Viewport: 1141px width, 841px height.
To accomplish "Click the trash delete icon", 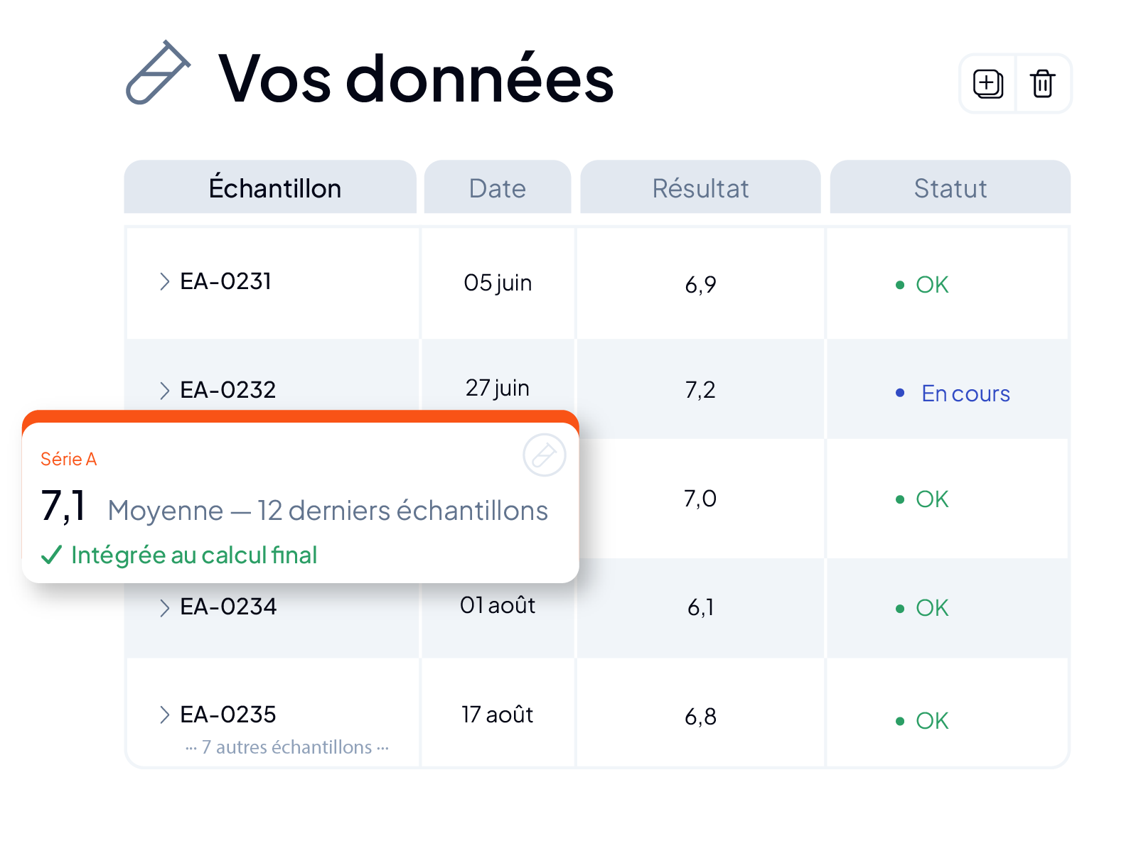I will (1043, 84).
